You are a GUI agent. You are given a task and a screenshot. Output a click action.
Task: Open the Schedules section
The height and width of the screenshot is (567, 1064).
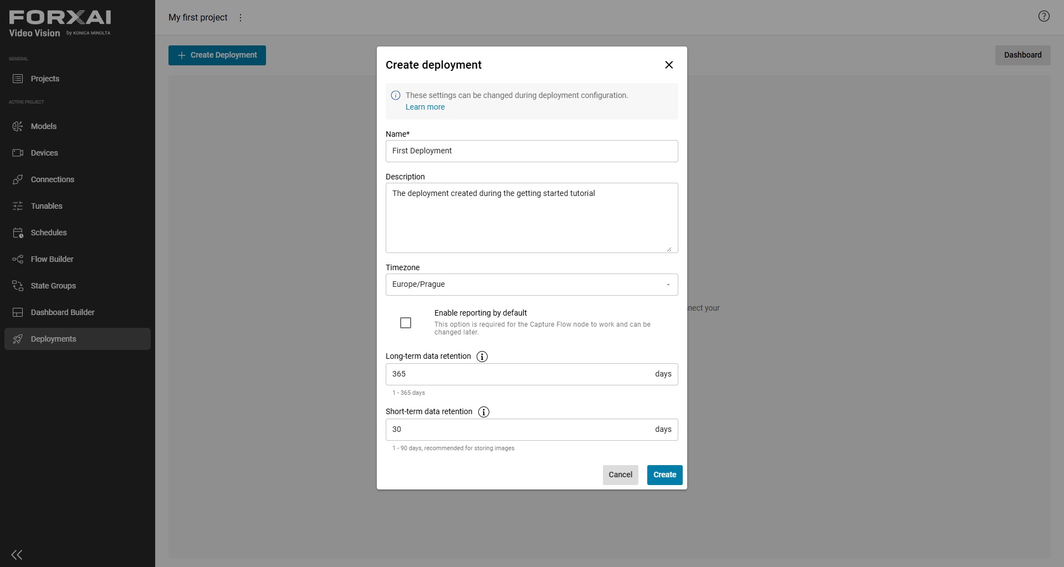[x=78, y=233]
